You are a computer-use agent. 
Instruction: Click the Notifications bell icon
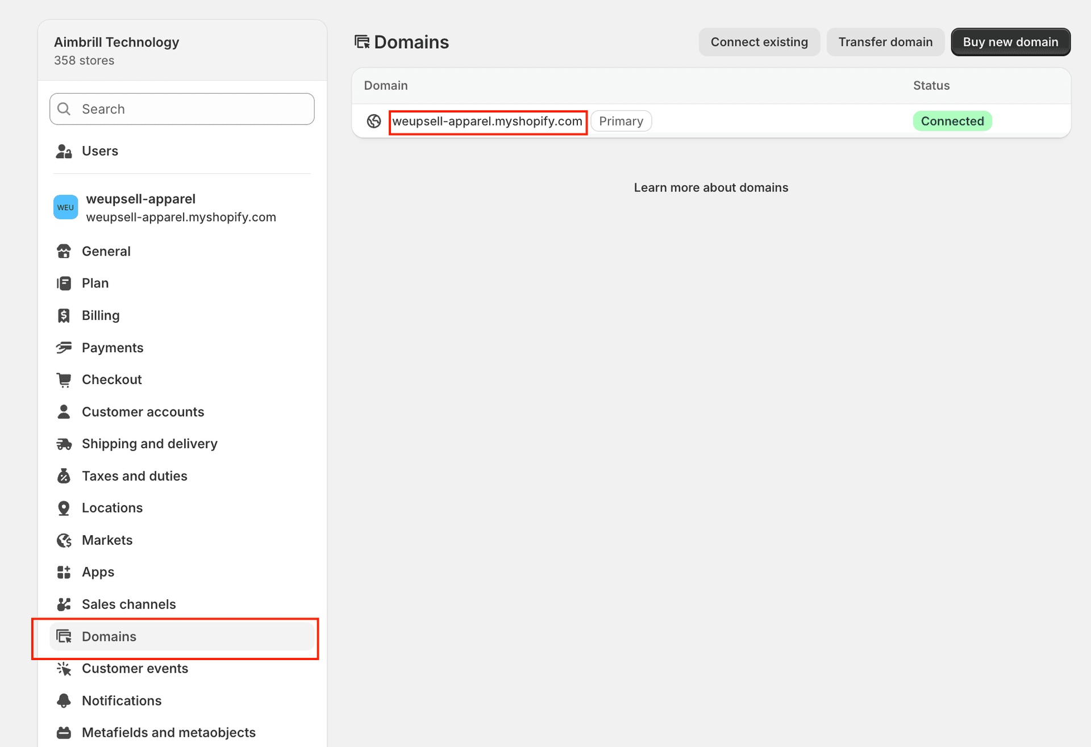[64, 701]
